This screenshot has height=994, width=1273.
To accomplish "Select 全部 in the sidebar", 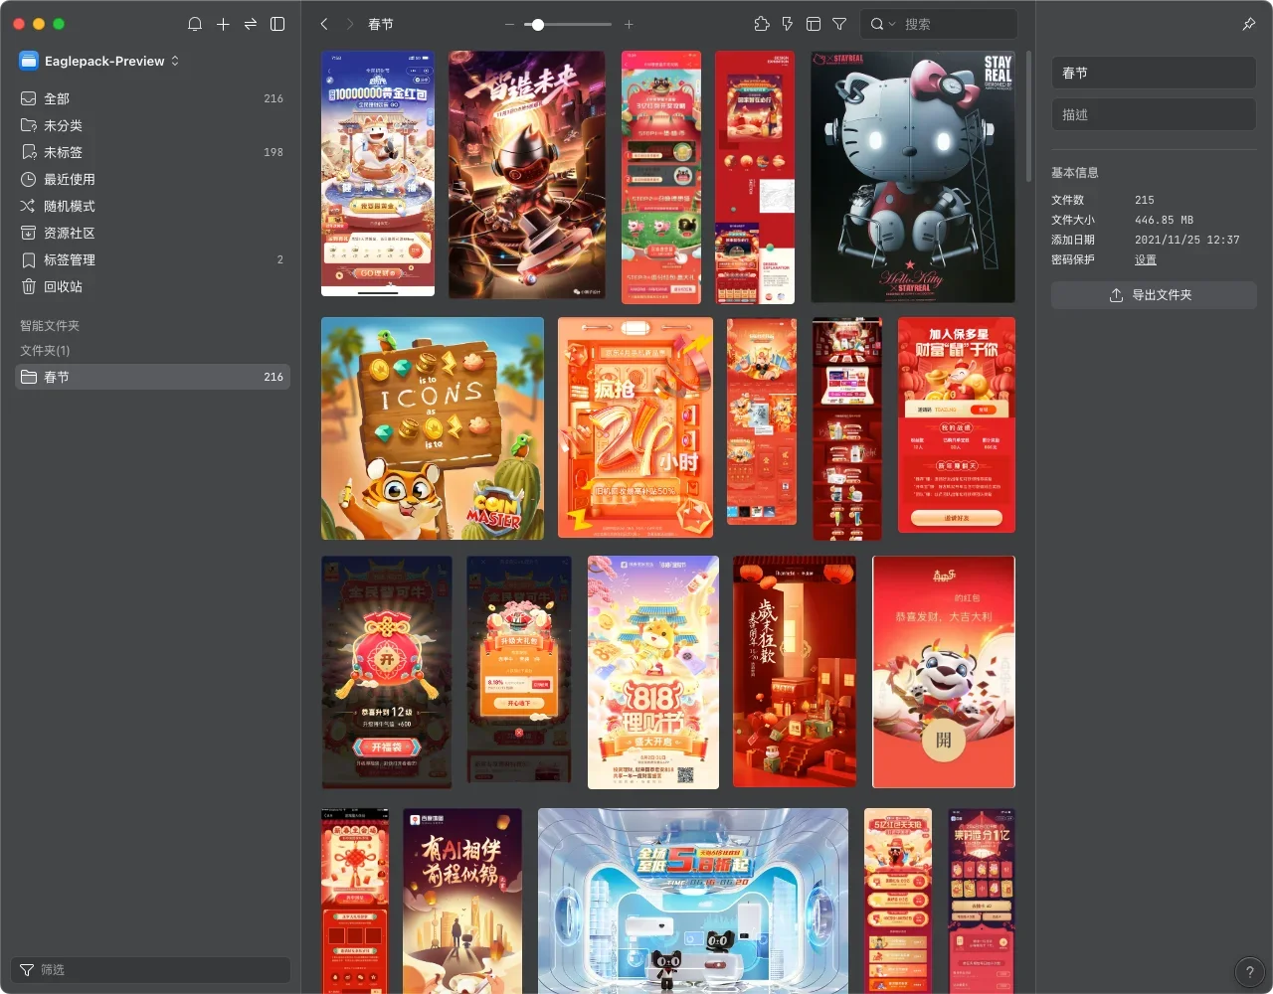I will click(x=152, y=98).
